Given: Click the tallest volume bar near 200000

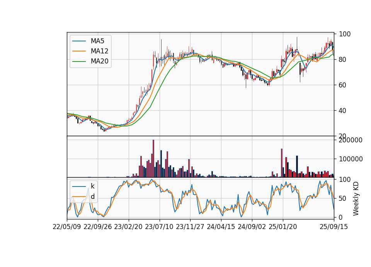Looking at the screenshot, I should coord(153,159).
